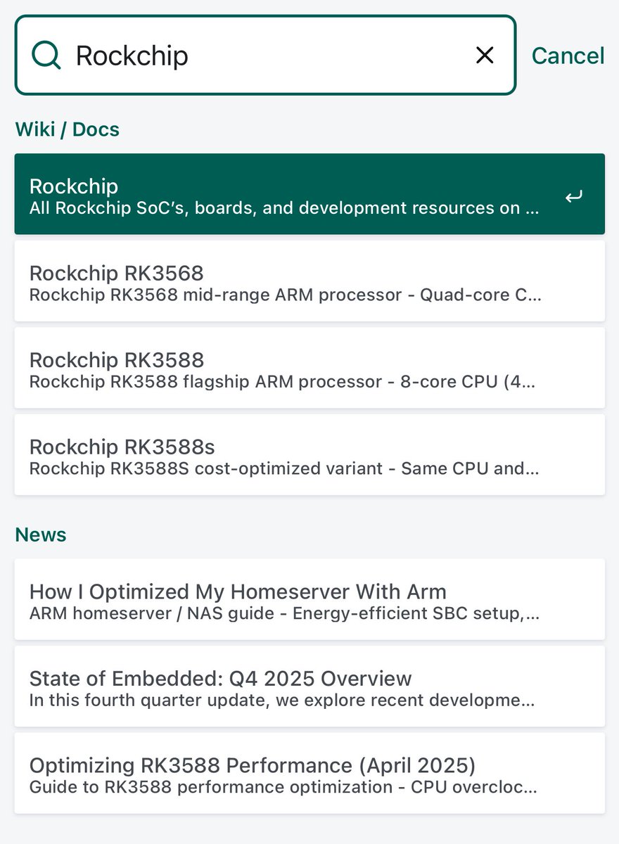This screenshot has width=619, height=844.
Task: Click the mid-range ARM processor quad-core description
Action: (x=285, y=295)
